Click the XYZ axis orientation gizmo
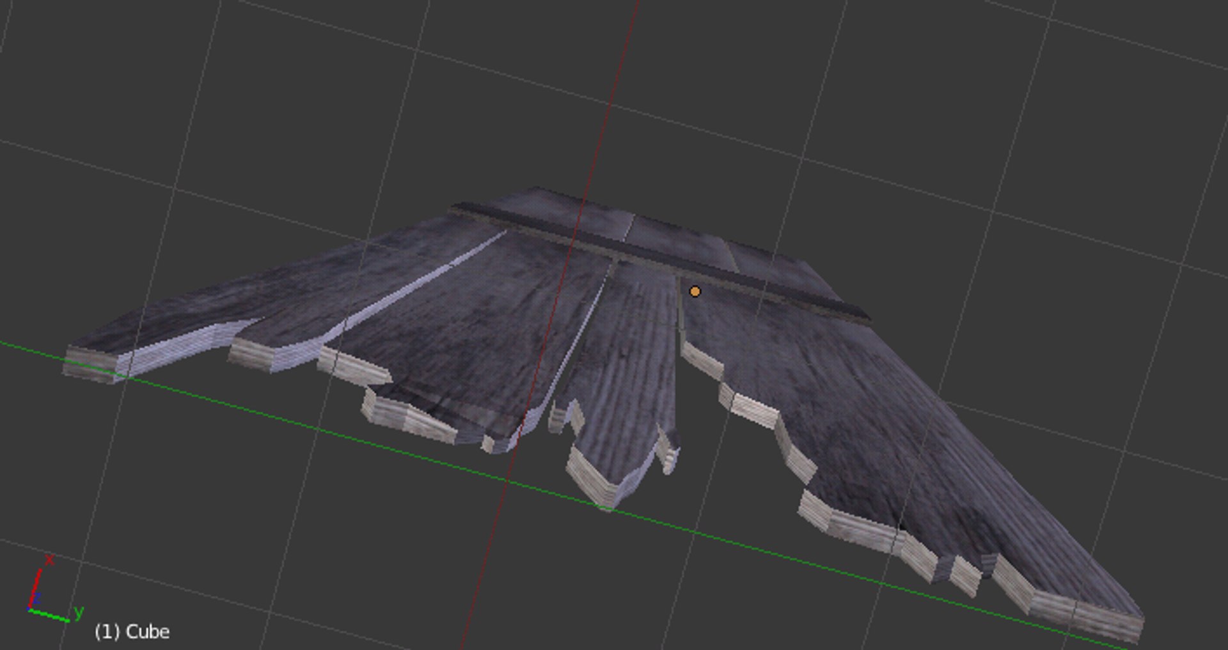This screenshot has width=1228, height=650. tap(56, 589)
